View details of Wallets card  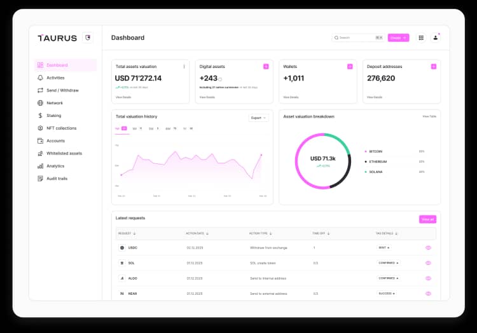[291, 97]
